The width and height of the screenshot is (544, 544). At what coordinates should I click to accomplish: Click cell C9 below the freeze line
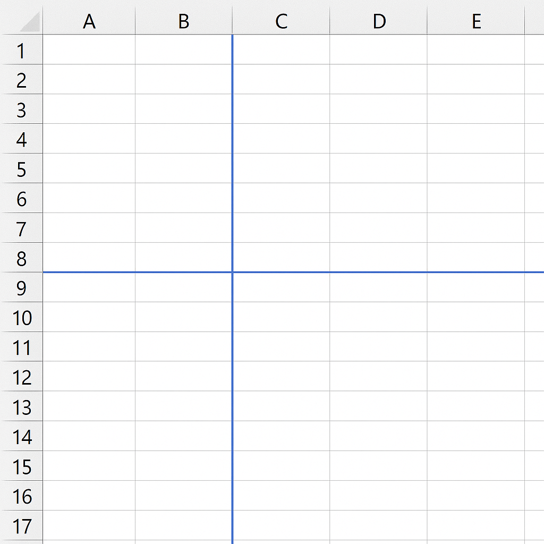point(281,287)
